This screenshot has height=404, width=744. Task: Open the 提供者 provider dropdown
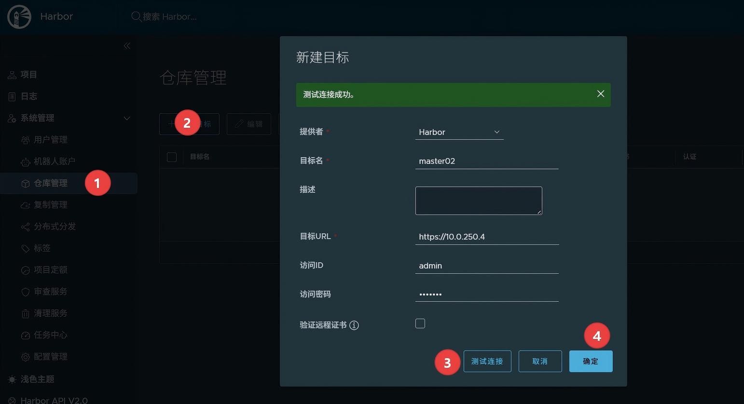[x=459, y=132]
